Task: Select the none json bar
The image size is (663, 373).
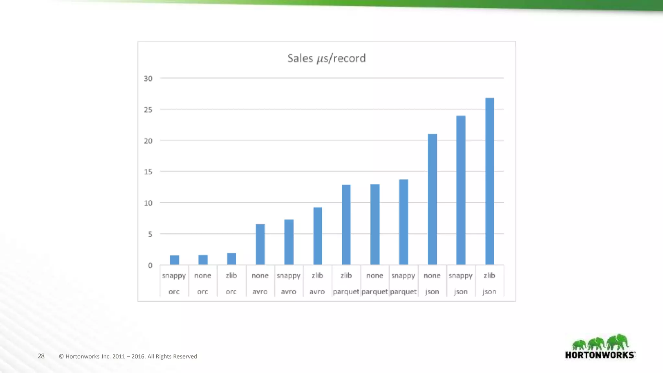Action: [x=432, y=199]
